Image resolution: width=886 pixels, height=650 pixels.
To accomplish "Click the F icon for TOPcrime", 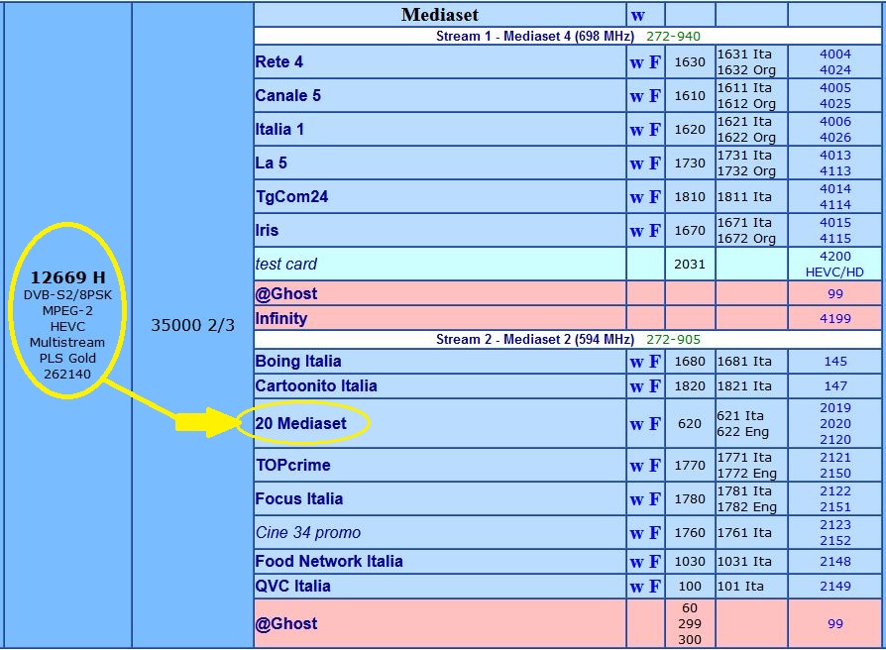I will pos(654,466).
